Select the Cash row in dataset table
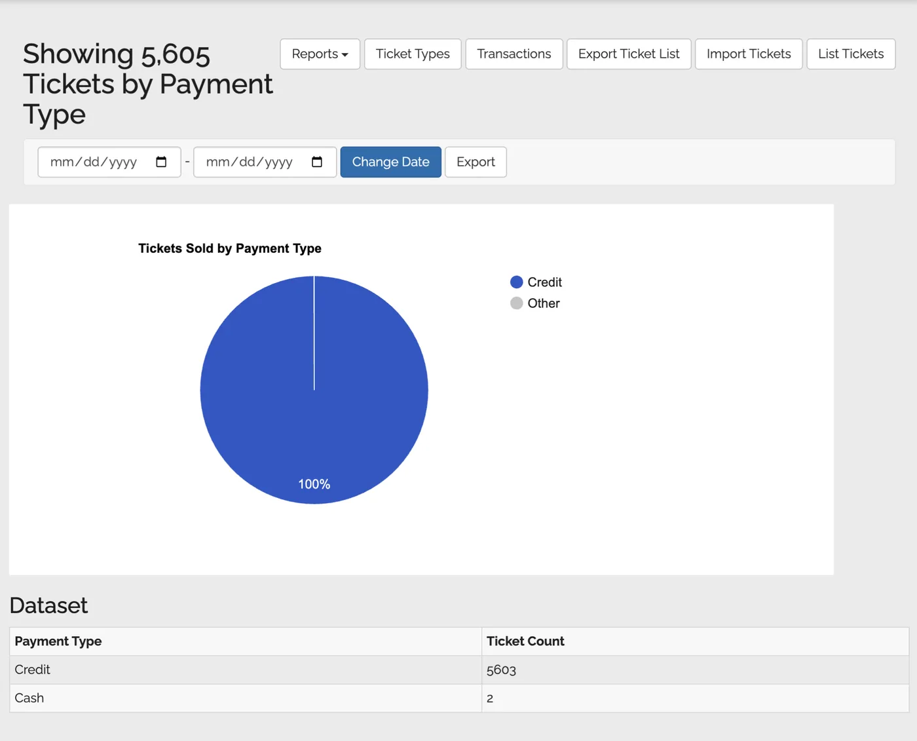917x741 pixels. (459, 698)
